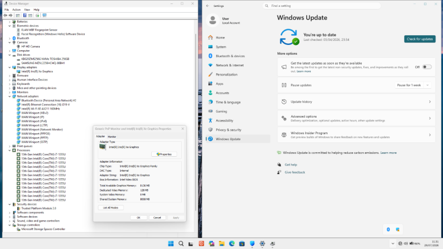The image size is (443, 249).
Task: Toggle 'Get the latest updates' switch on
Action: click(x=427, y=67)
